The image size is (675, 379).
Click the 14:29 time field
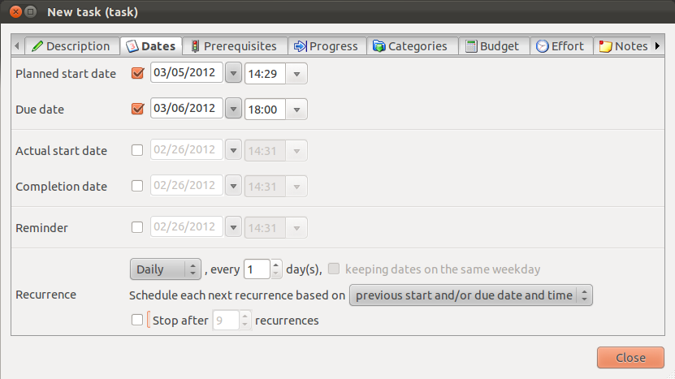[265, 74]
